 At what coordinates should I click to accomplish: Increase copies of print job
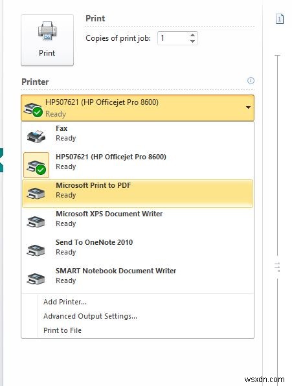(192, 36)
